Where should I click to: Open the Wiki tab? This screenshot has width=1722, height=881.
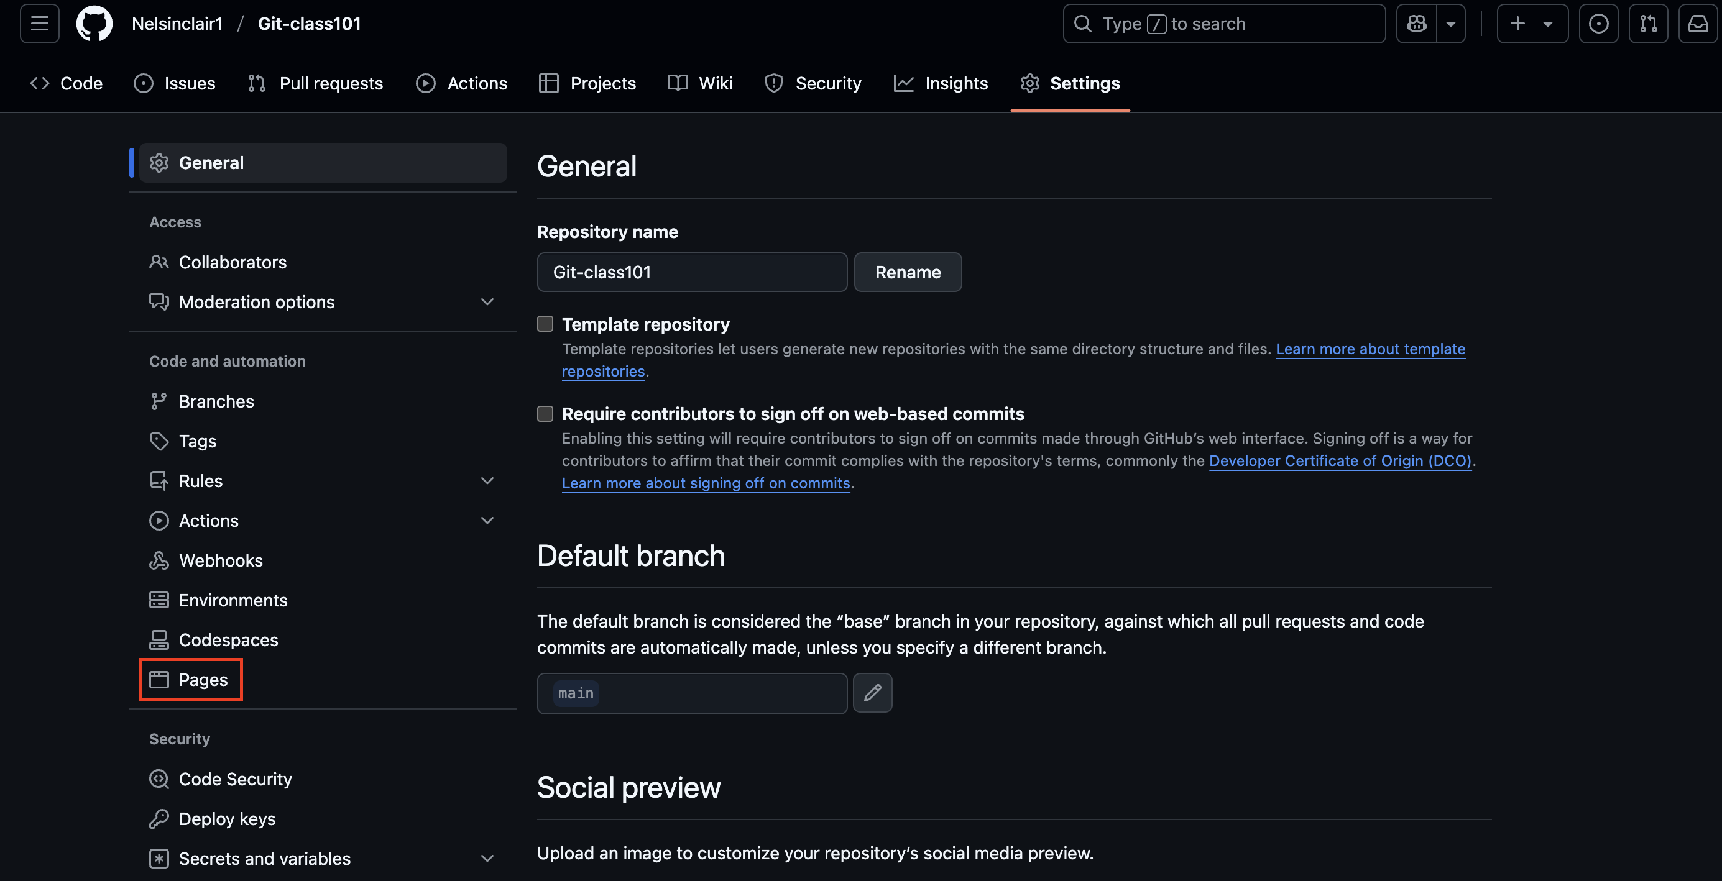click(x=700, y=83)
